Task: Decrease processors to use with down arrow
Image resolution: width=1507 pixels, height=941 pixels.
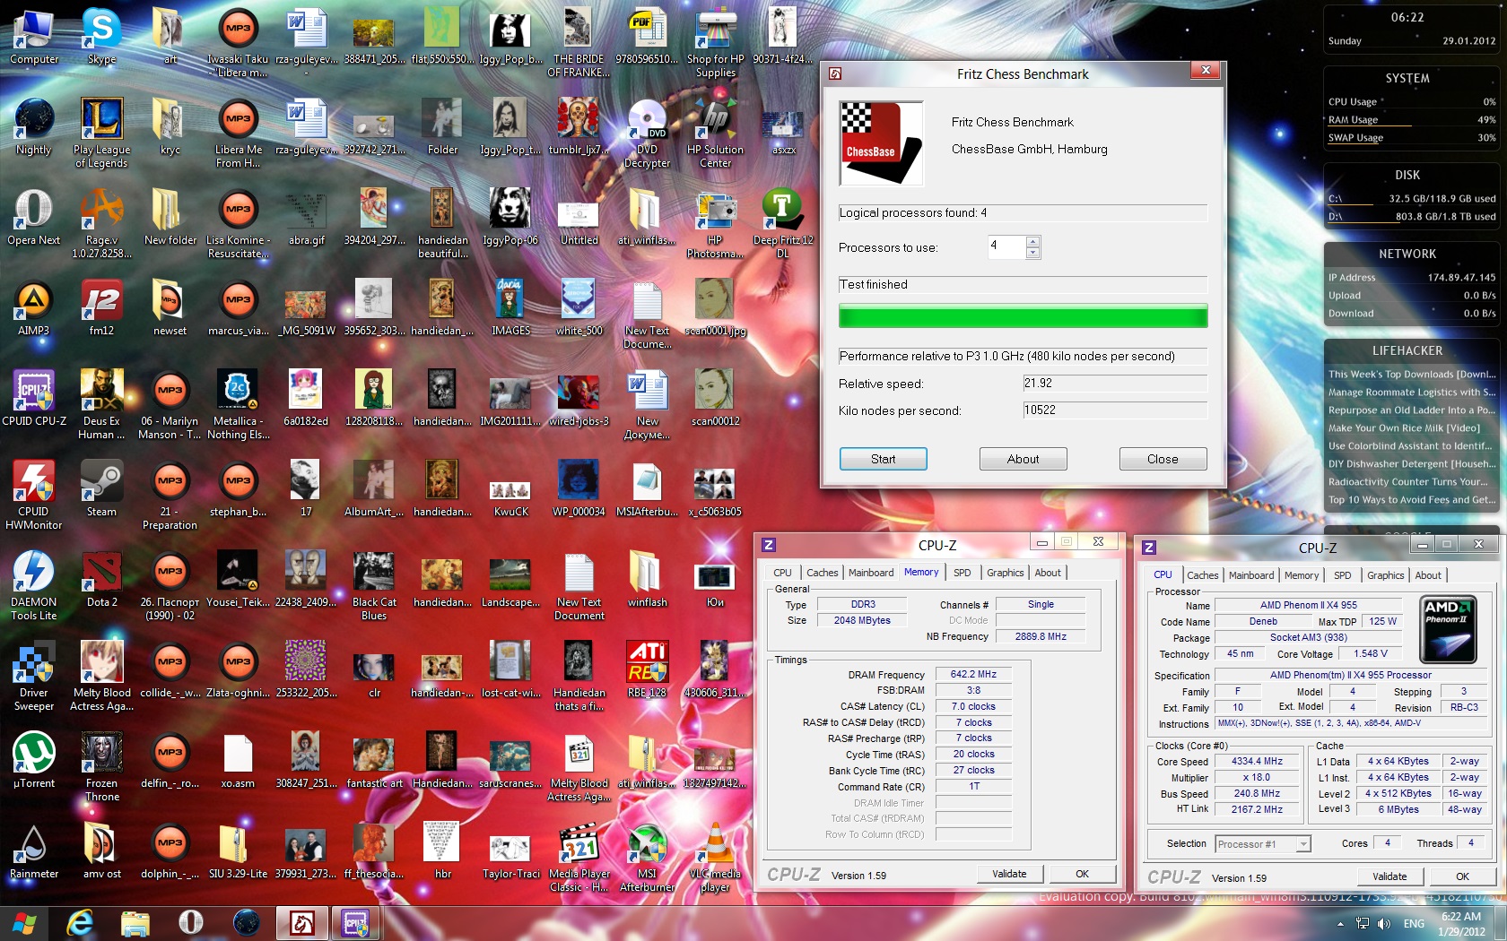Action: click(x=1032, y=253)
